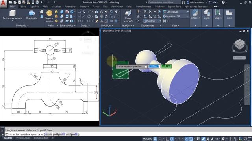Click the Undo arrow icon
This screenshot has height=141, width=252.
(x=42, y=2)
